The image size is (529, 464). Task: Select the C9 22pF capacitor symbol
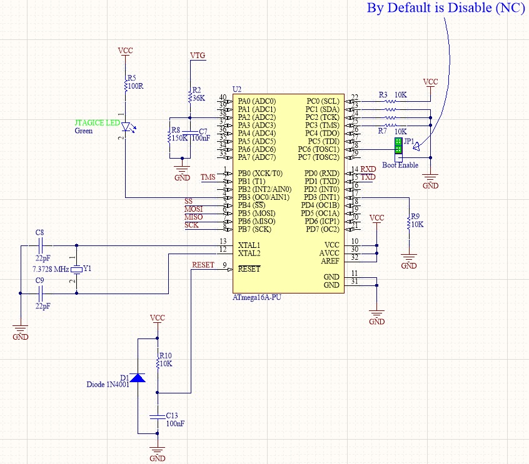[x=40, y=294]
